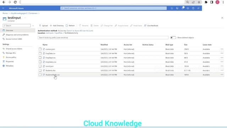Open Diagnose and solve problems
This screenshot has width=227, height=128.
pyautogui.click(x=17, y=35)
